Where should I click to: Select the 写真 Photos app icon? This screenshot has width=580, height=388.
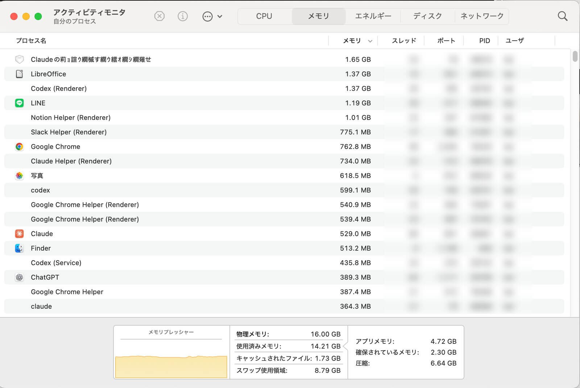19,176
